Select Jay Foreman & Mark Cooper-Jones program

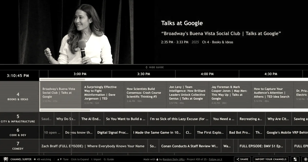230,95
